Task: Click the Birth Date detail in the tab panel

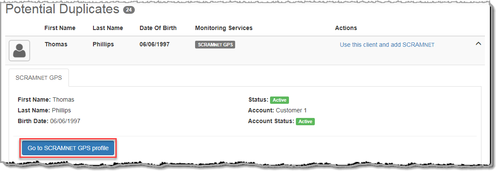Action: coord(49,121)
